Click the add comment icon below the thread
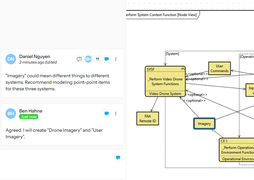The image size is (254, 180). click(x=118, y=157)
